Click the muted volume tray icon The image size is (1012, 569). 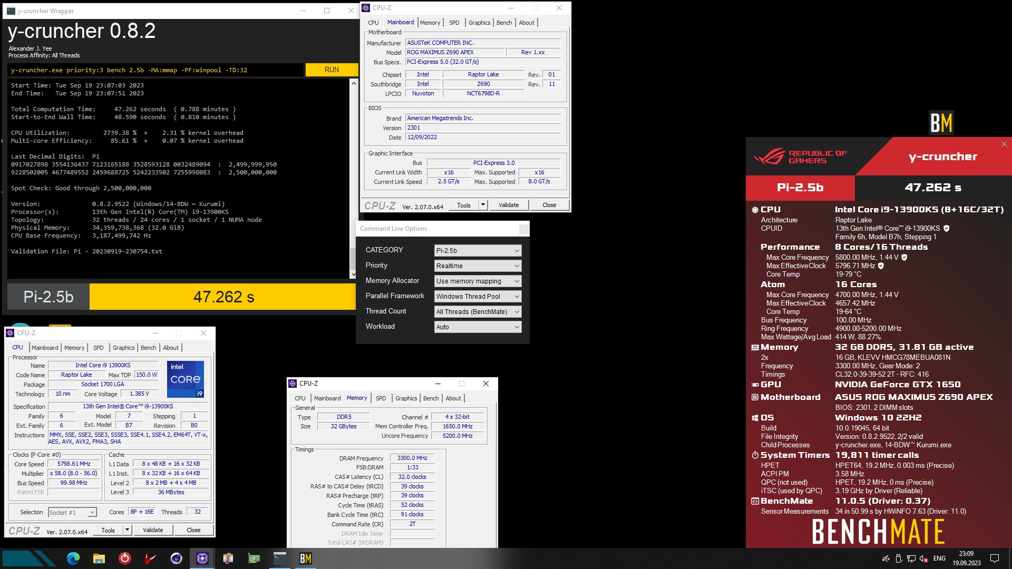coord(923,558)
